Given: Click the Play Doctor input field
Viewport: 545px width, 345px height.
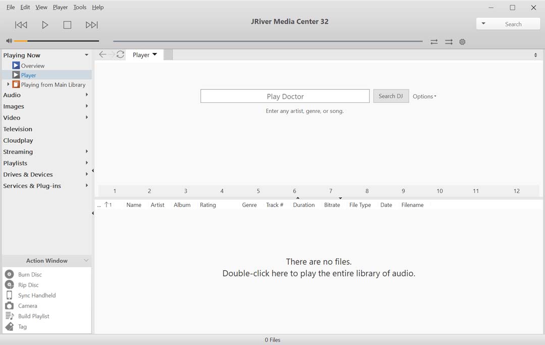Looking at the screenshot, I should [285, 96].
